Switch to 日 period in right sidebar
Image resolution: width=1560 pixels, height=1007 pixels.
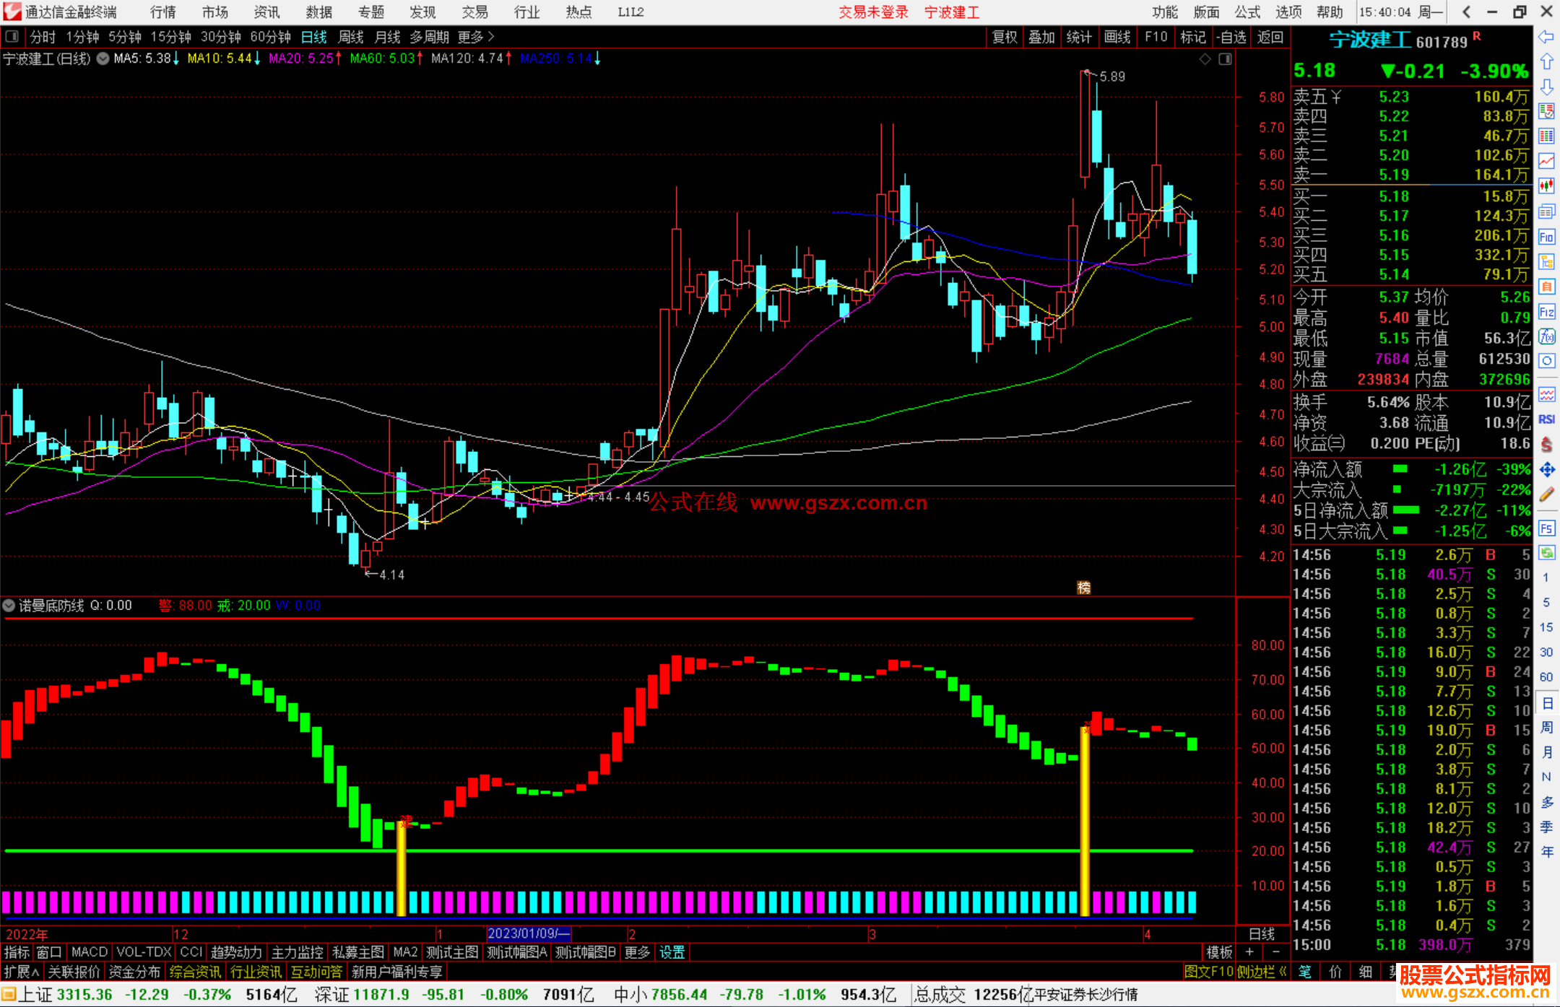coord(1547,702)
